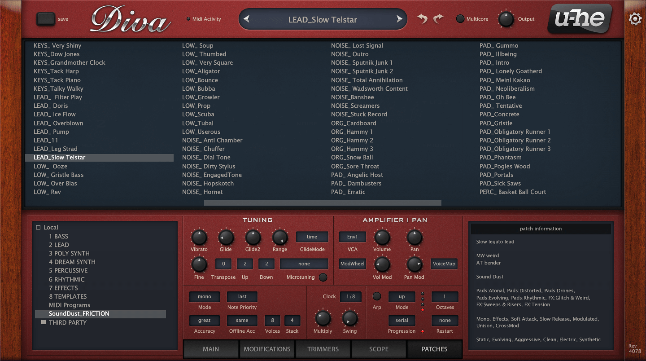
Task: Click the Glide knob
Action: point(226,238)
